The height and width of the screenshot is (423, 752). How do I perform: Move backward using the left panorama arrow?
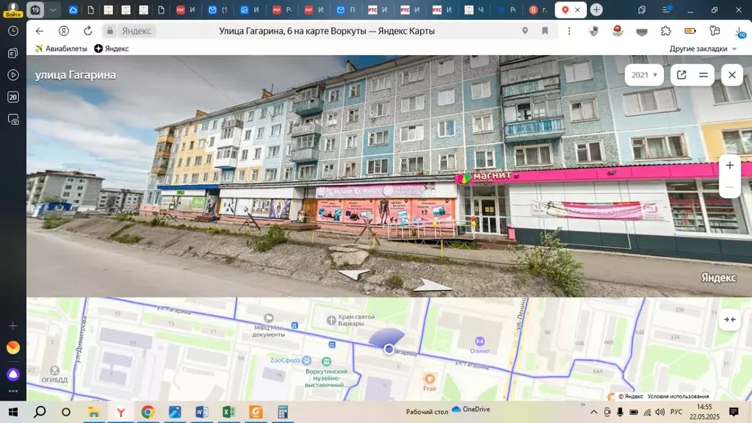(x=353, y=274)
